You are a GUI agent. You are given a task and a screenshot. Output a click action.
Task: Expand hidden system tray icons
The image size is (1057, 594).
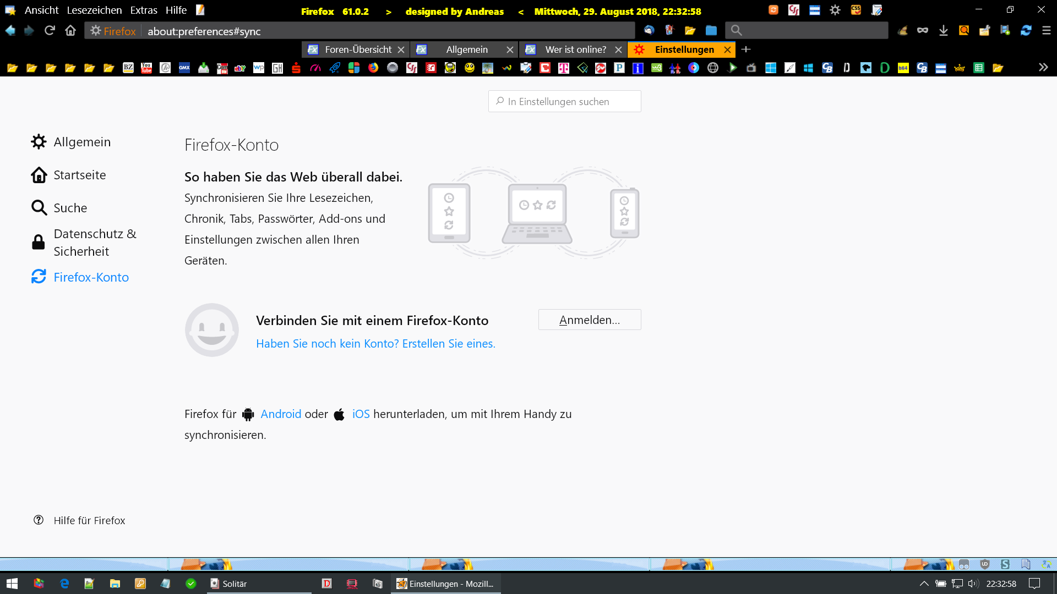coord(924,584)
